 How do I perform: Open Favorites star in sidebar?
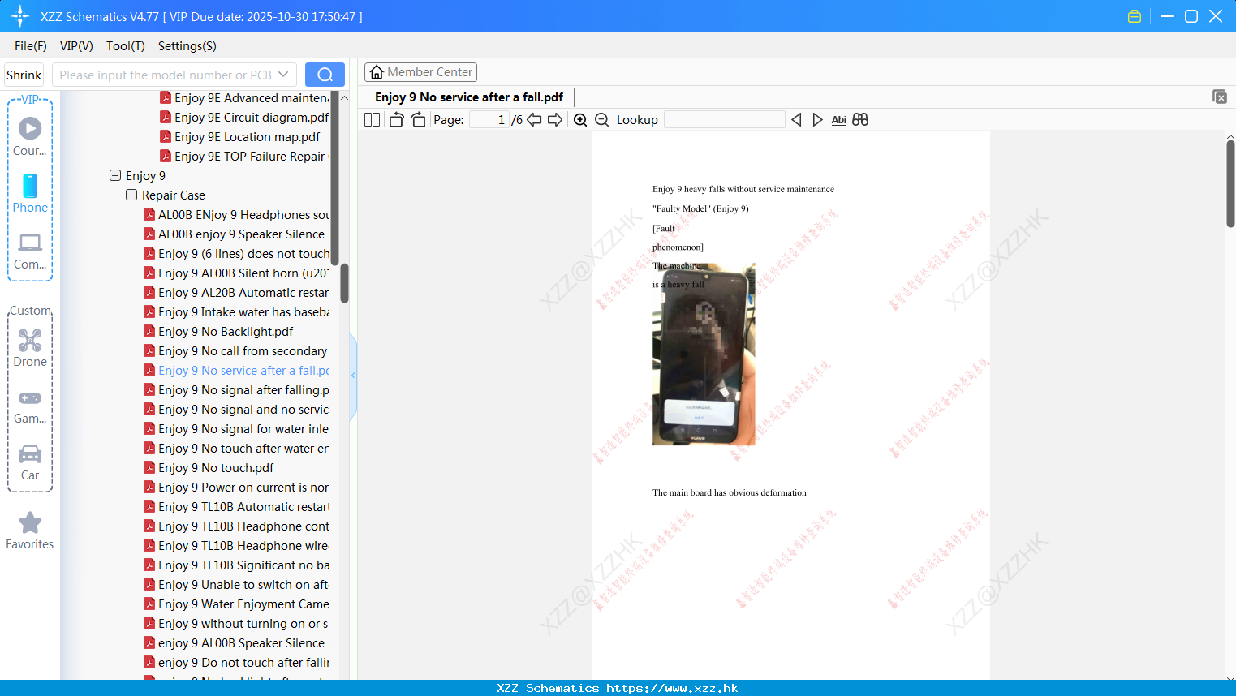(x=30, y=531)
